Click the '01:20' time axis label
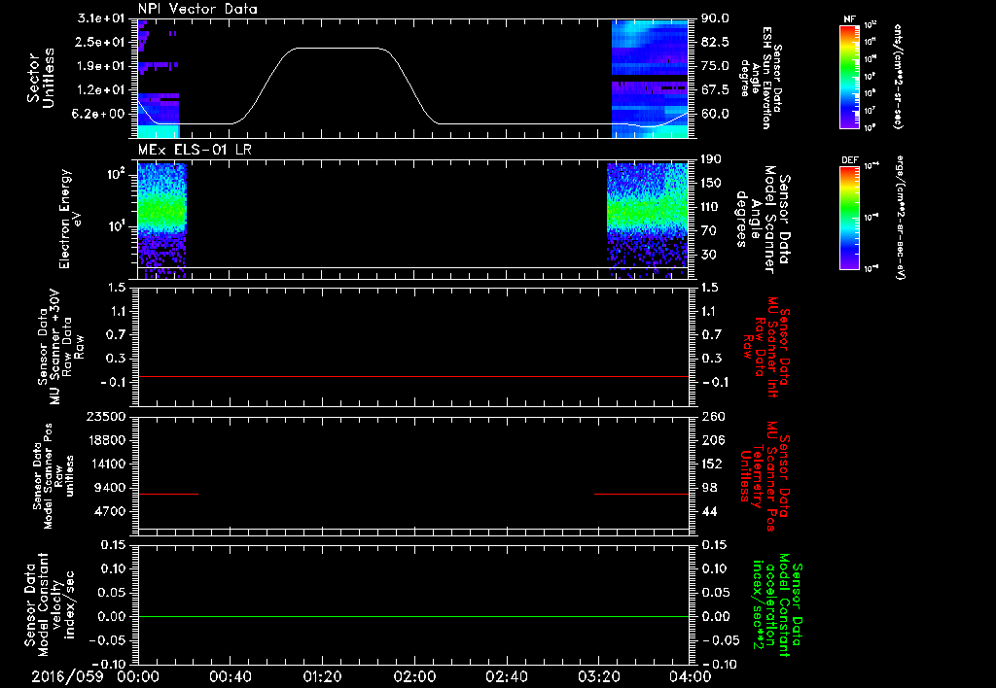Viewport: 996px width, 688px height. (322, 676)
